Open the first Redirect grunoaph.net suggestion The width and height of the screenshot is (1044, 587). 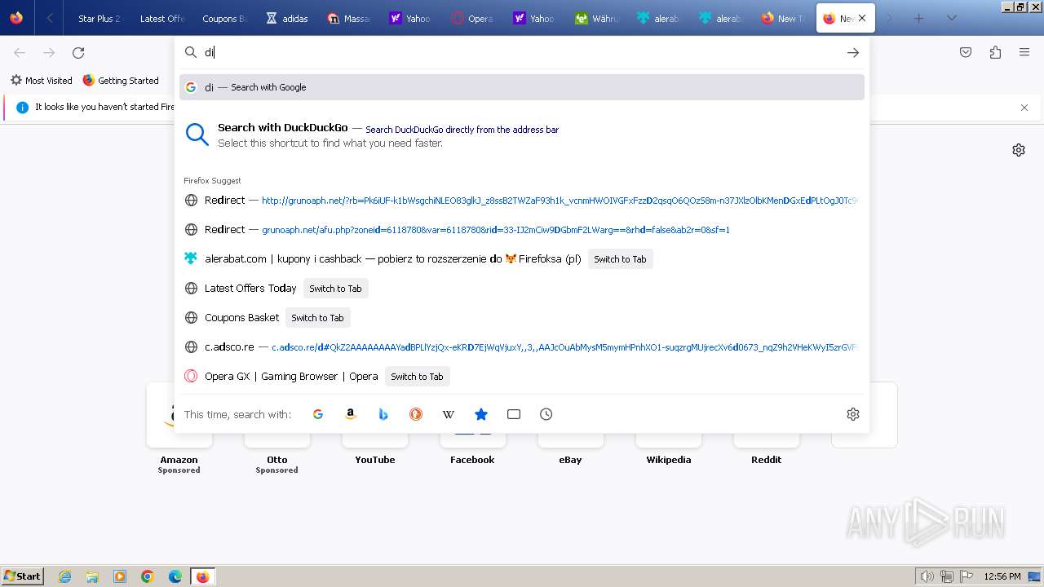(x=522, y=201)
